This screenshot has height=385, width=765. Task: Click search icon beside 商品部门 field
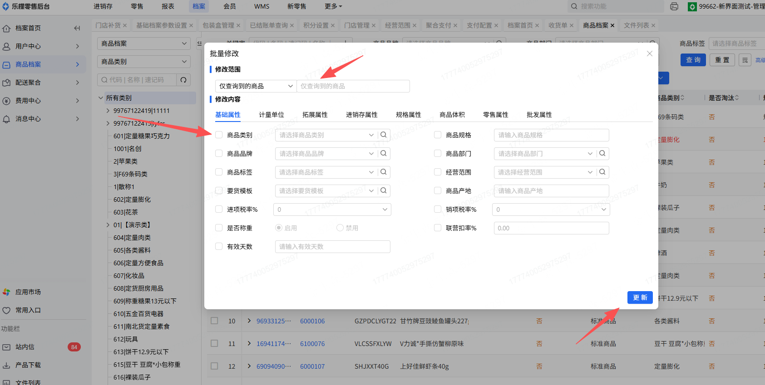pos(602,153)
